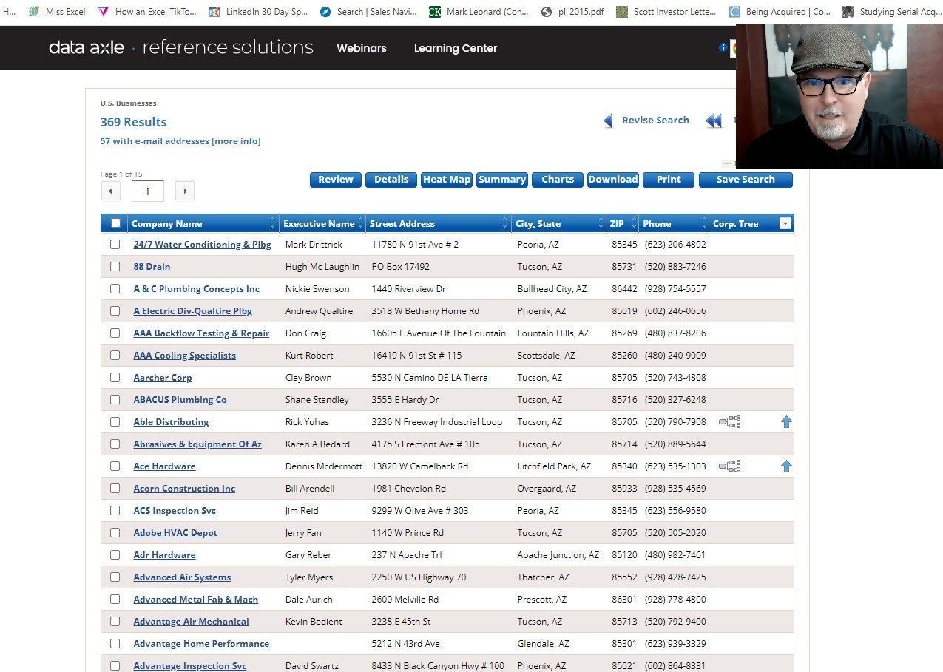Click the 369 Results heading

(x=133, y=122)
